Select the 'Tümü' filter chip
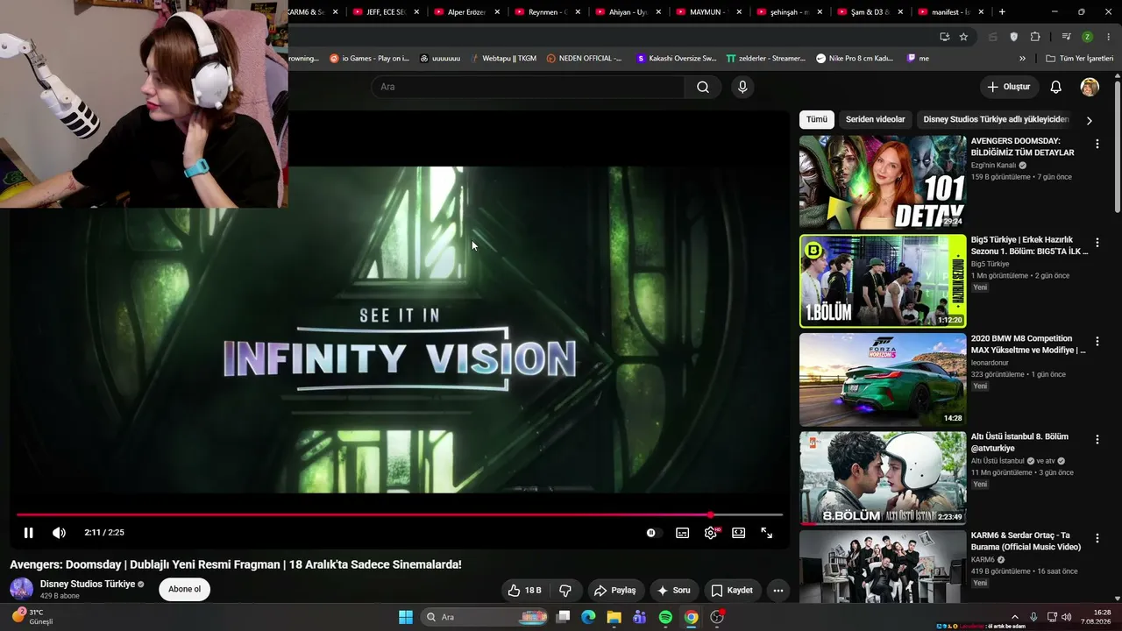The height and width of the screenshot is (631, 1122). pos(817,119)
